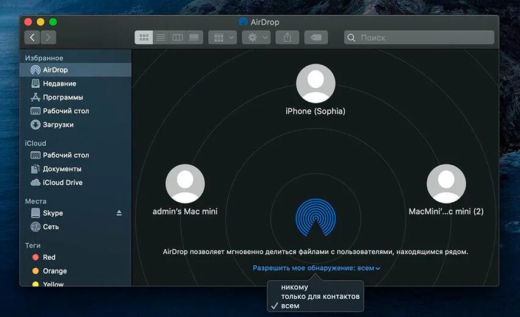This screenshot has height=317, width=520.
Task: Go forward with the right arrow button
Action: pos(48,37)
